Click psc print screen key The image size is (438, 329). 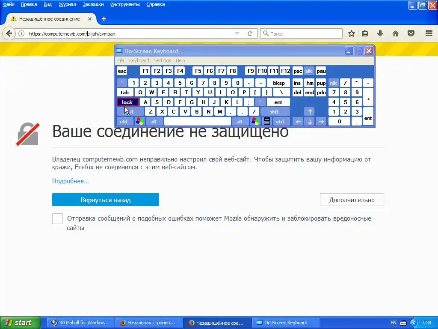pos(298,71)
